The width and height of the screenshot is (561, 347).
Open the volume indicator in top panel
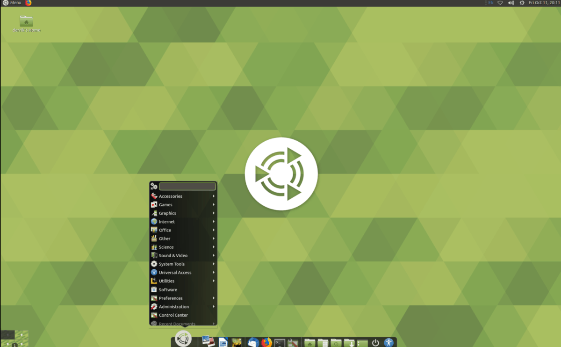(511, 3)
